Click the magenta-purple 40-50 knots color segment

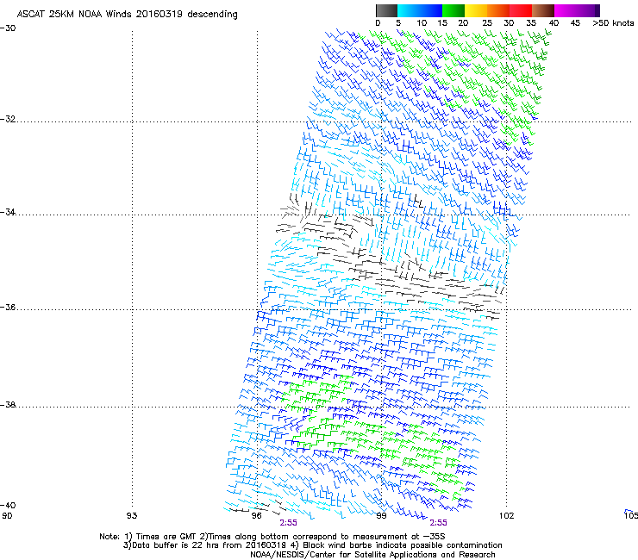pos(577,10)
